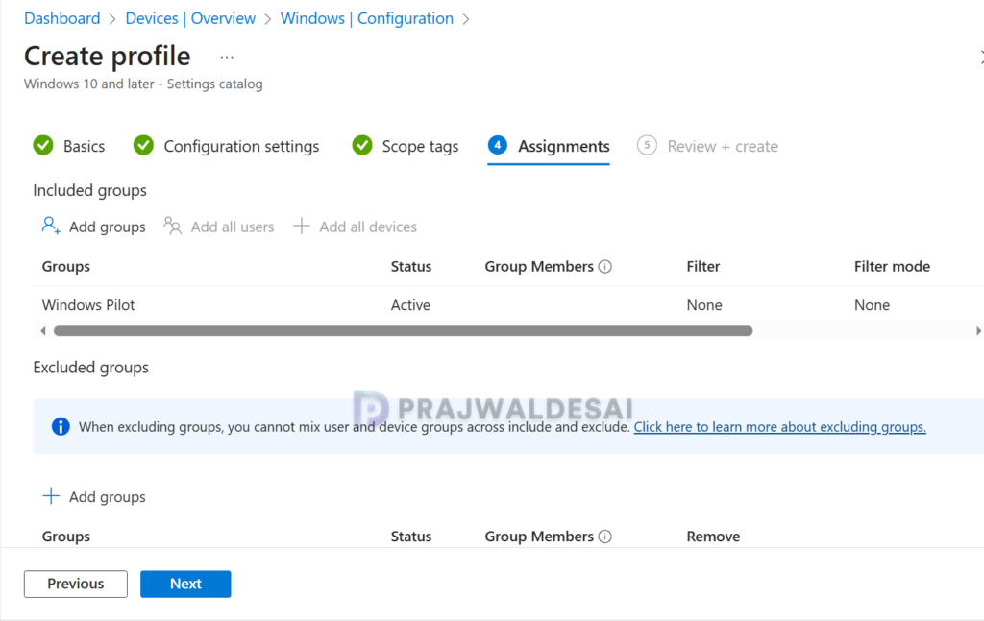Click the plus icon under Excluded groups
Image resolution: width=984 pixels, height=621 pixels.
51,496
